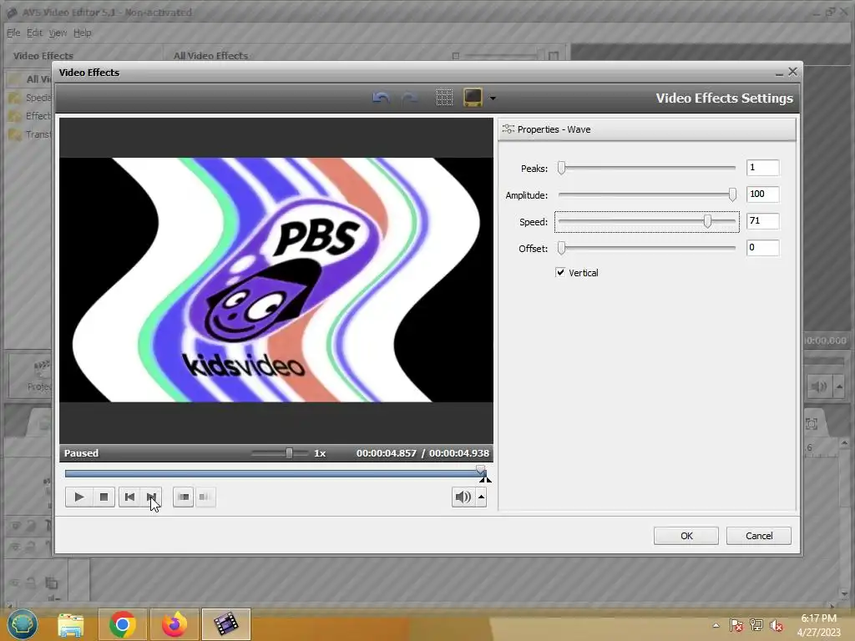Toggle the grid lines icon

click(x=444, y=98)
